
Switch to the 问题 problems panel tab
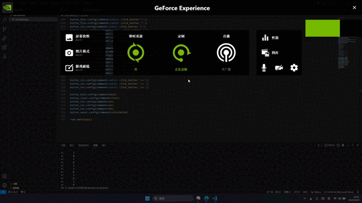63,145
